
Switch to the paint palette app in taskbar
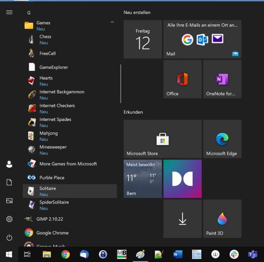(x=140, y=254)
